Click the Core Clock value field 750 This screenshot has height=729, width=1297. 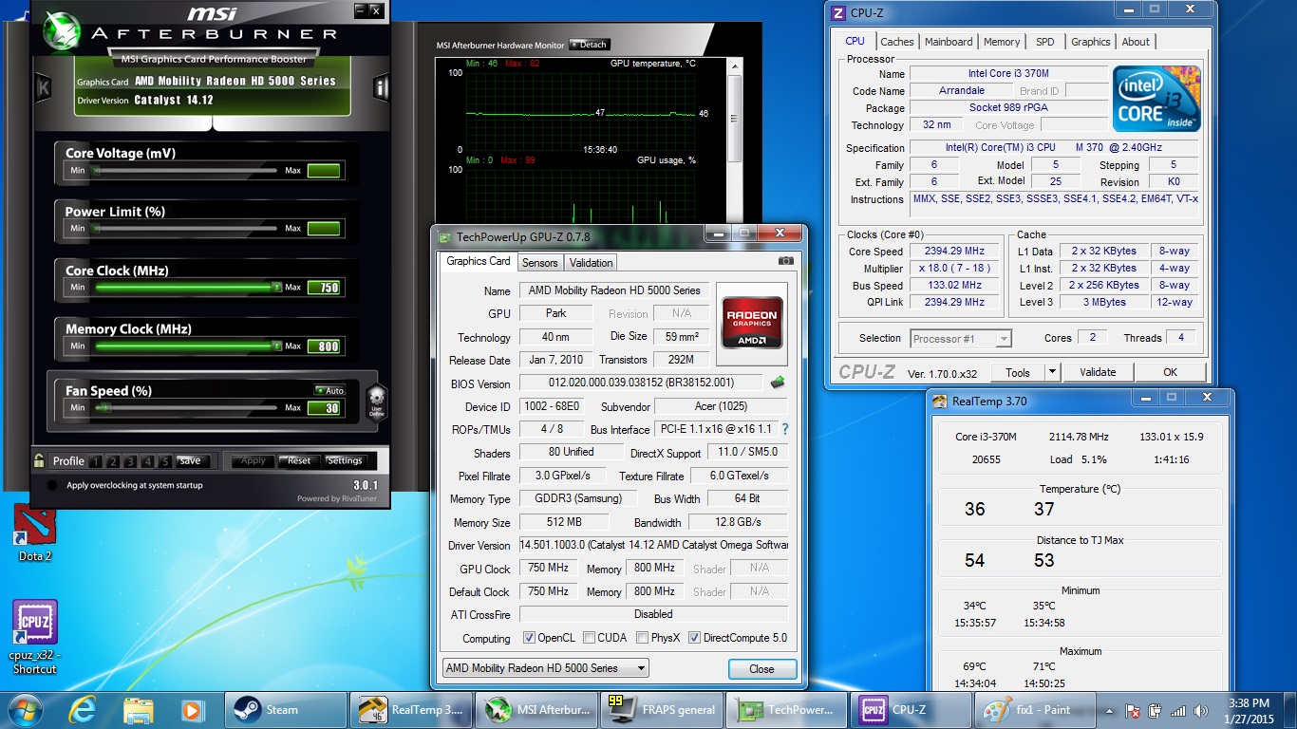pos(324,288)
